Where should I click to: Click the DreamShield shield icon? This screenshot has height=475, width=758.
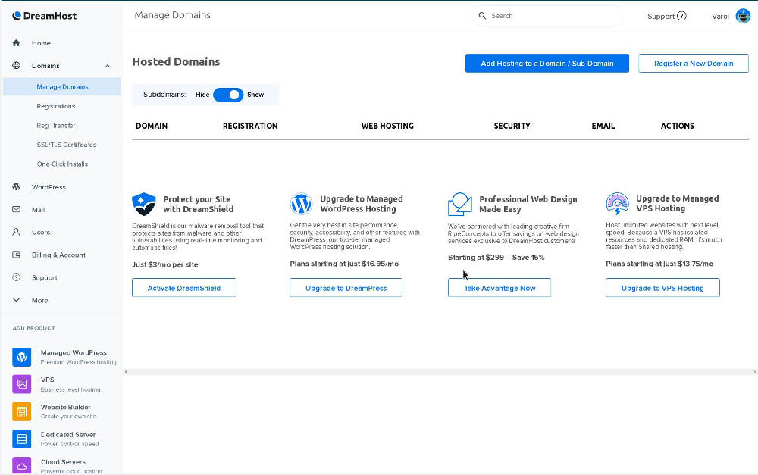[x=143, y=204]
